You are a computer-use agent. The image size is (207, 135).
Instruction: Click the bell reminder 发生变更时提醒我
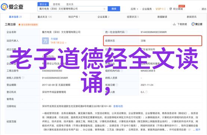(x=28, y=25)
